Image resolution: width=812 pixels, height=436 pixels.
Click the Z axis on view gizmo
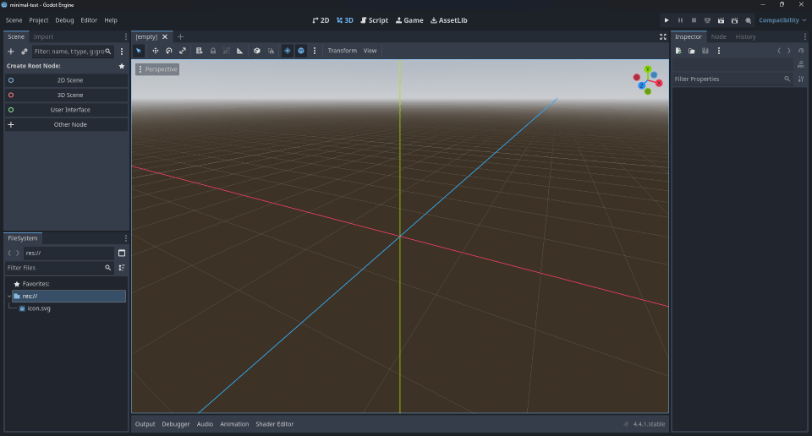pos(642,85)
